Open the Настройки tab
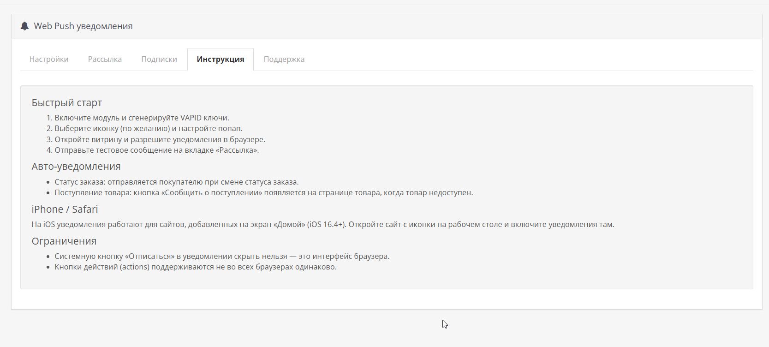The width and height of the screenshot is (769, 347). 49,59
